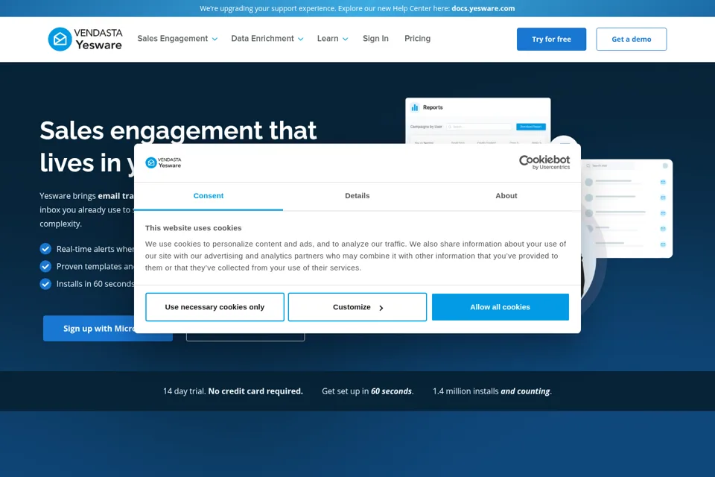Click the '60 seconds' setup text
The width and height of the screenshot is (715, 477).
pyautogui.click(x=391, y=391)
